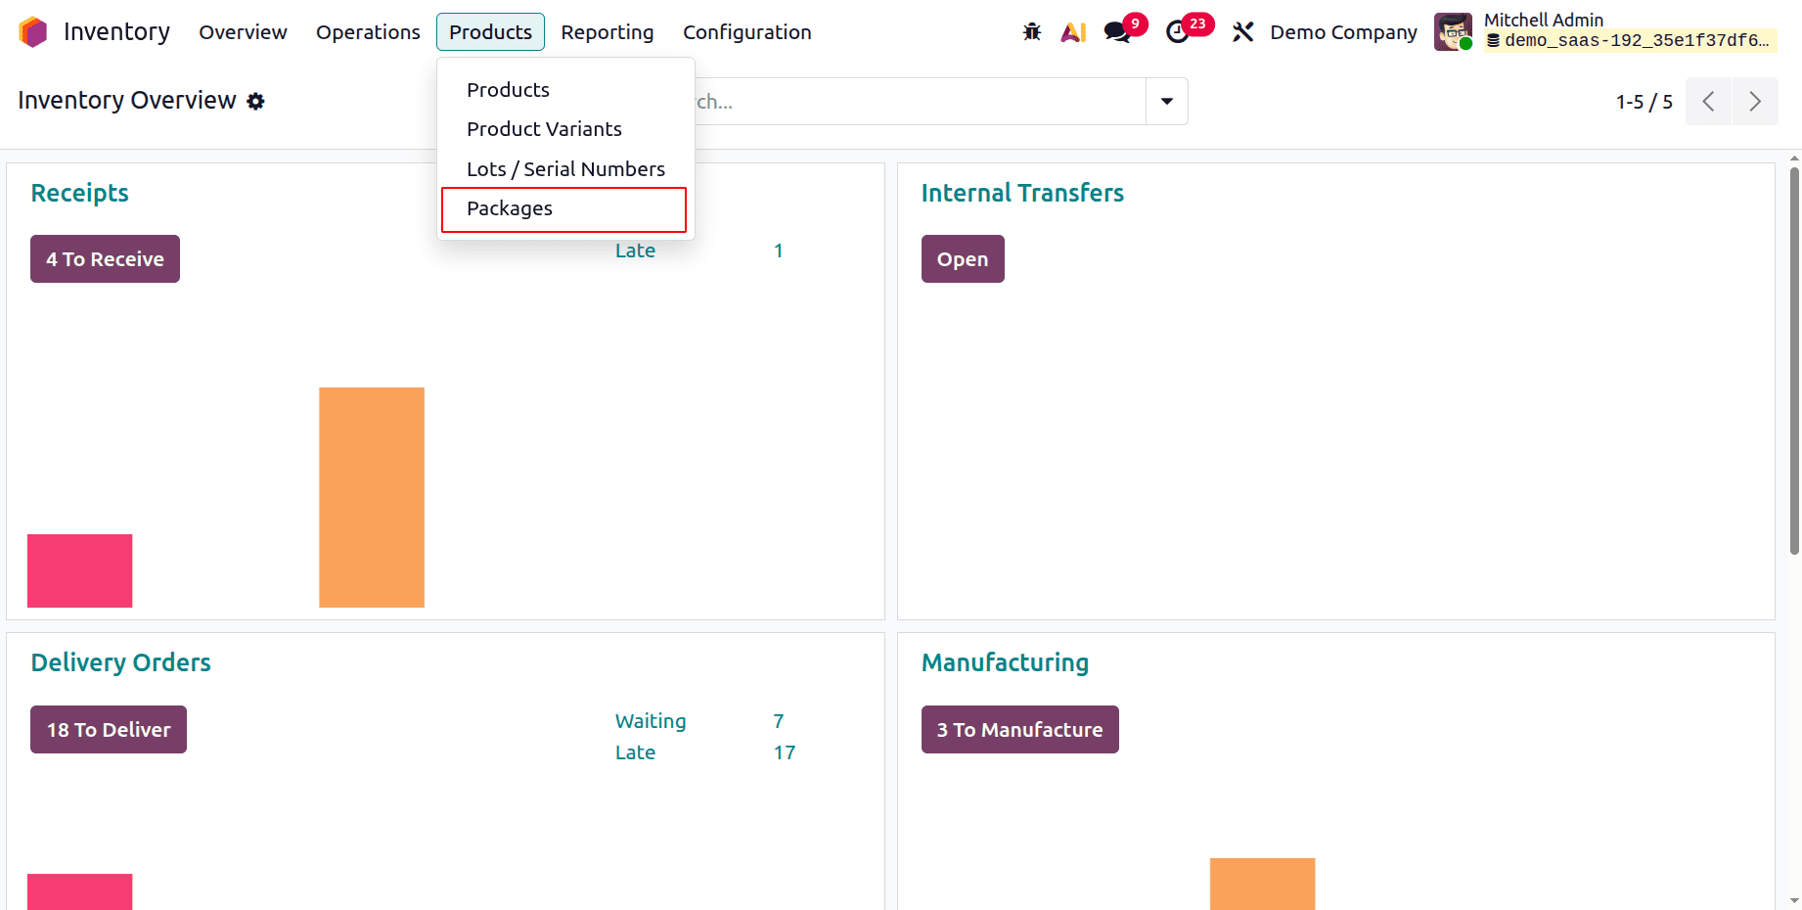Open the messaging conversations icon
1802x910 pixels.
pyautogui.click(x=1116, y=31)
